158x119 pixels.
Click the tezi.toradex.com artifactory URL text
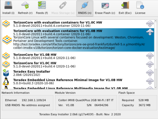tap(79, 46)
